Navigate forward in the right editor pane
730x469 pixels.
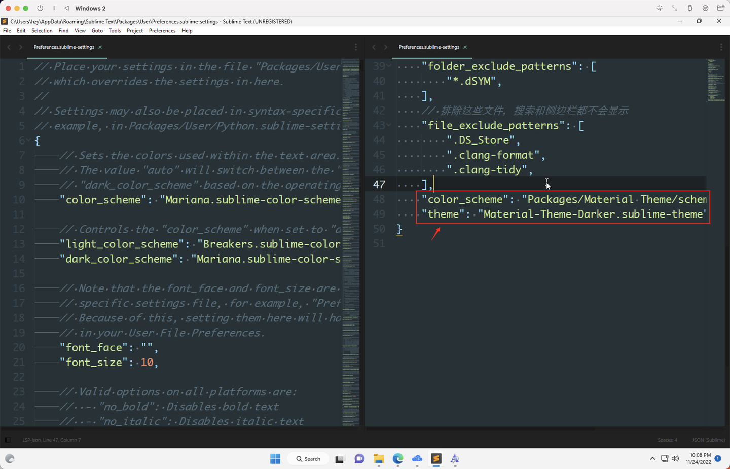click(x=385, y=47)
